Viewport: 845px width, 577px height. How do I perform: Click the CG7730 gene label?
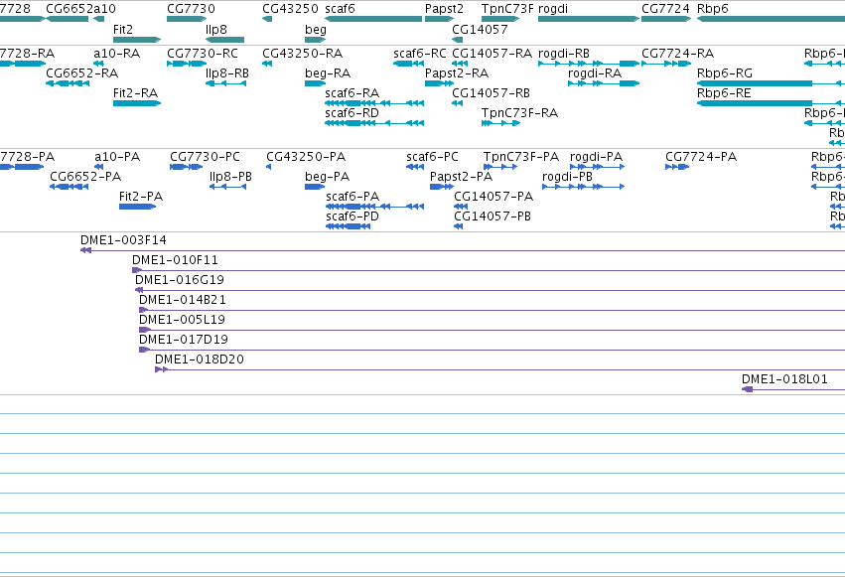click(x=191, y=9)
